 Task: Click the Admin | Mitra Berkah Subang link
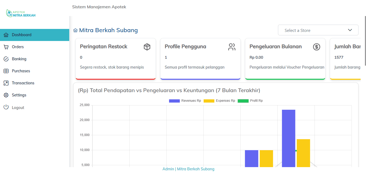(188, 169)
